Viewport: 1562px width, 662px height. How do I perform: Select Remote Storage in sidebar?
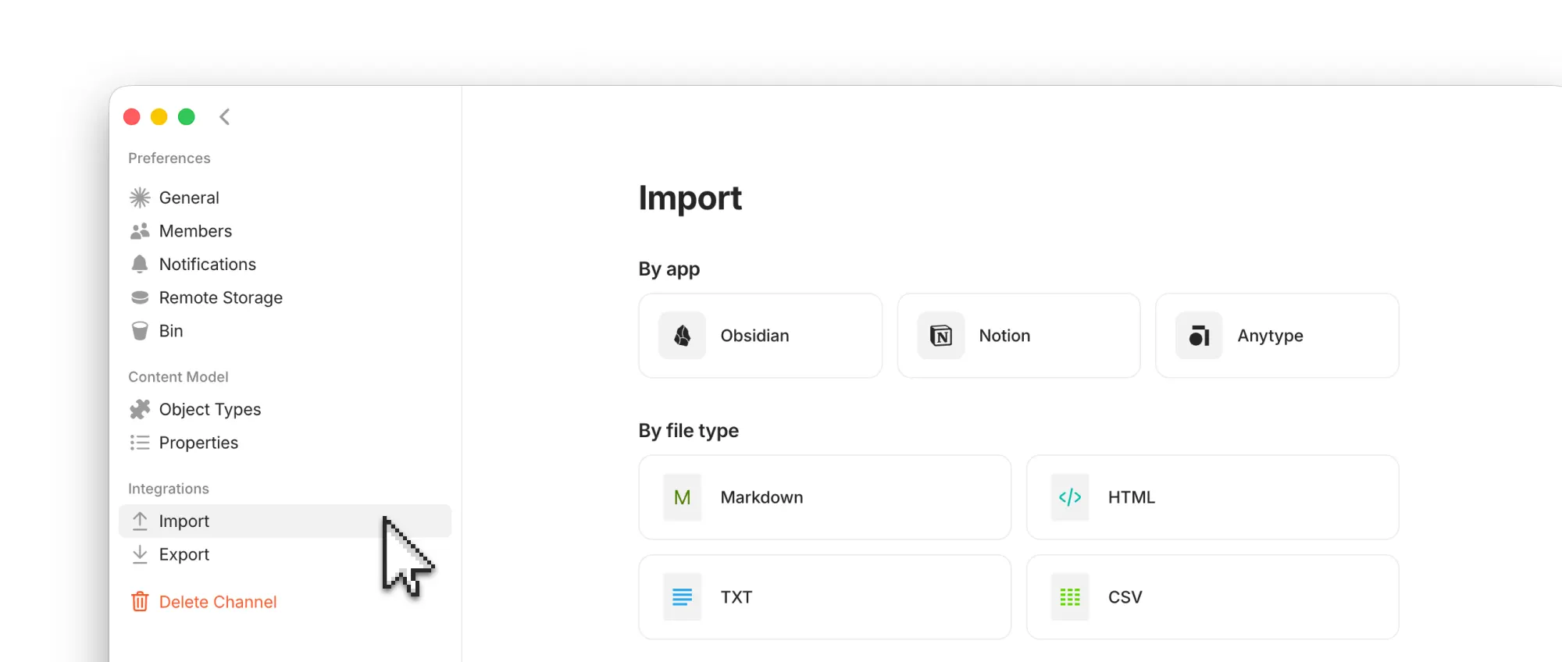pos(285,297)
